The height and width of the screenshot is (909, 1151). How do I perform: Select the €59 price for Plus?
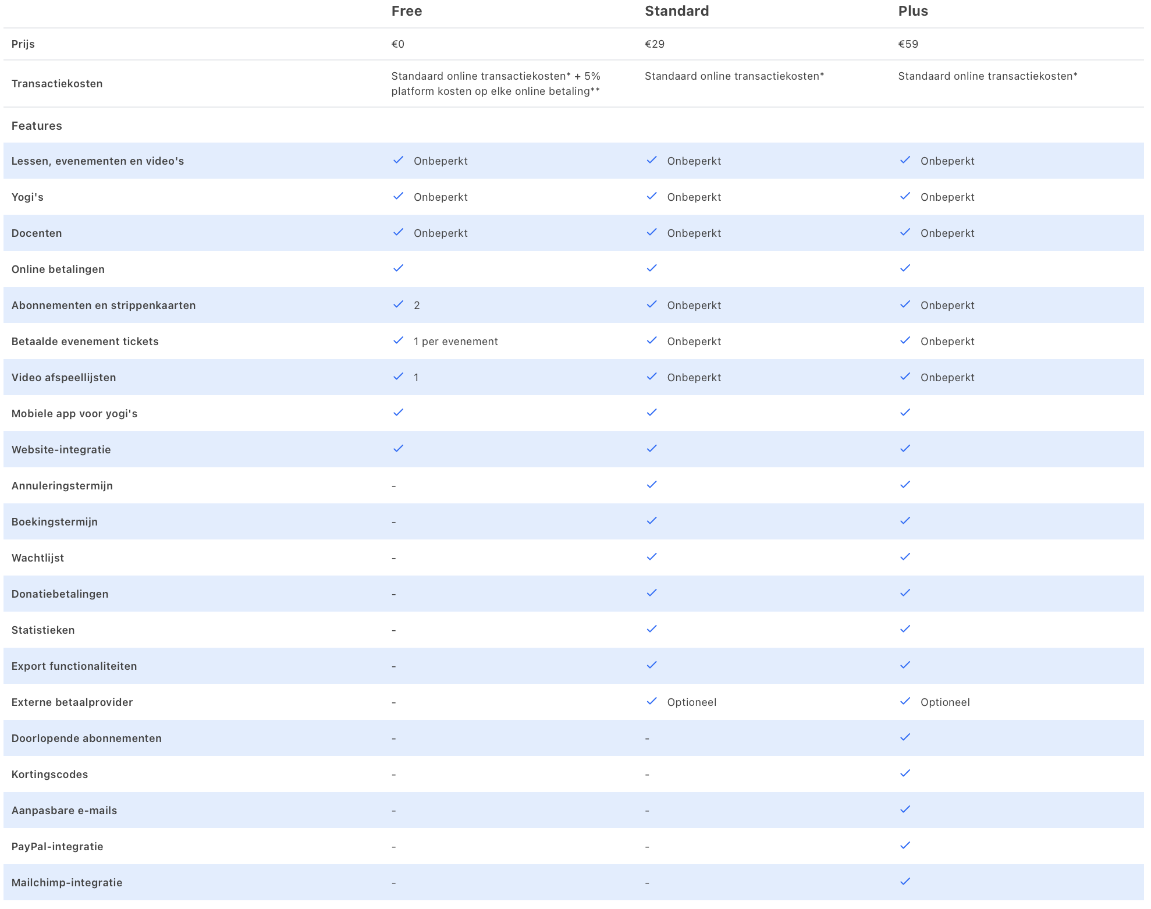pyautogui.click(x=908, y=44)
